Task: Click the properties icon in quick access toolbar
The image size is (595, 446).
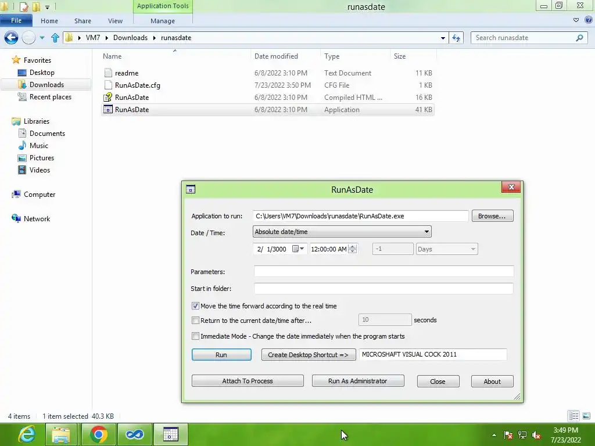Action: (23, 6)
